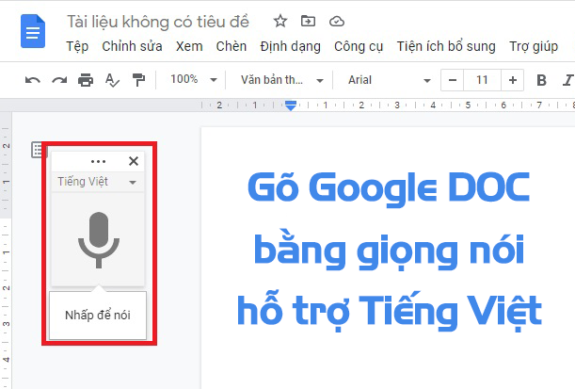The width and height of the screenshot is (575, 389).
Task: Click the text hỗ trợ Tiếng Việt
Action: [x=389, y=311]
